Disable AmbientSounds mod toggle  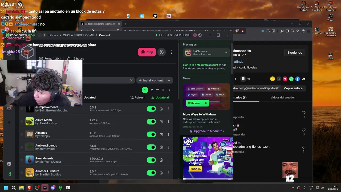tap(151, 147)
